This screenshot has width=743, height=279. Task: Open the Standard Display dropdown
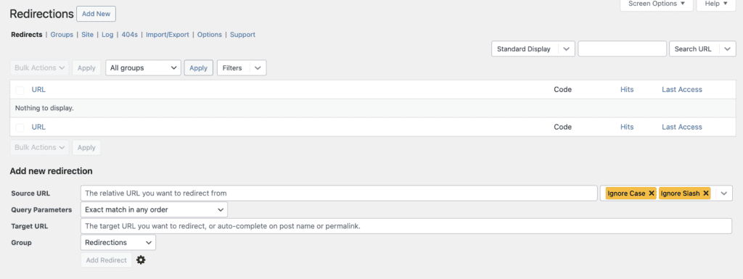pyautogui.click(x=533, y=49)
